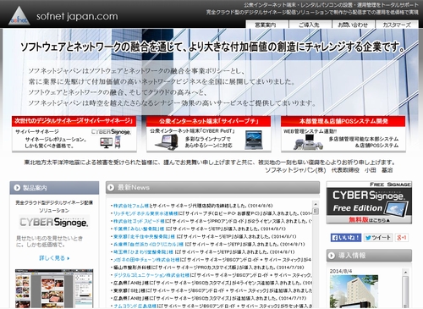The image size is (423, 309).
Task: Open news link ナムコランド広島店様
Action: (x=135, y=306)
